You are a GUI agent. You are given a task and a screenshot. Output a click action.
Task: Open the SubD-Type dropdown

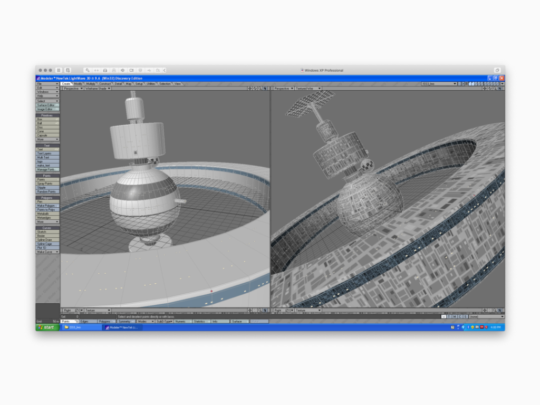click(x=164, y=321)
